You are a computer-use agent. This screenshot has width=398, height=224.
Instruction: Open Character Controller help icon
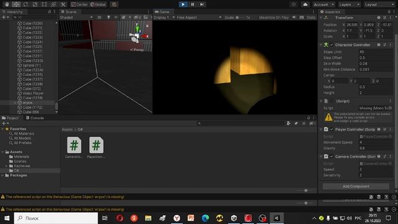coord(379,45)
